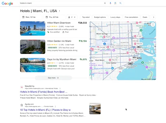Click the ₹6,875 price of Days Inn
Screen dimensions: 166x123
click(83, 59)
